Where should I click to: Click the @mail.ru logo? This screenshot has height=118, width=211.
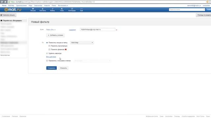tap(13, 10)
